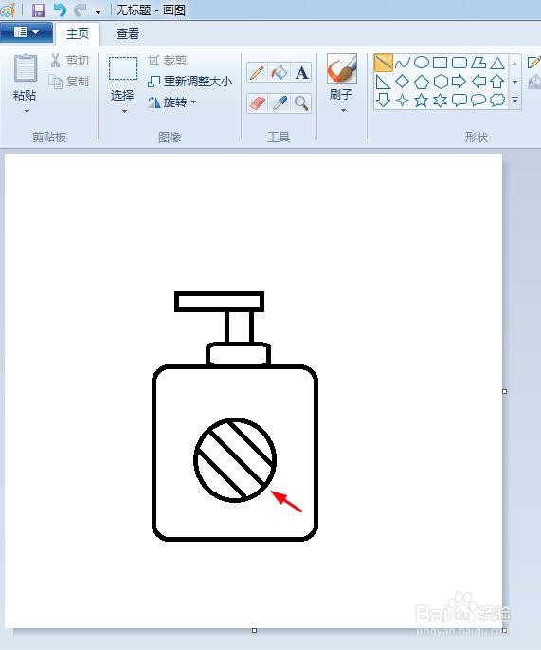Click the 粘贴 paste clipboard icon
This screenshot has width=541, height=650.
(26, 68)
